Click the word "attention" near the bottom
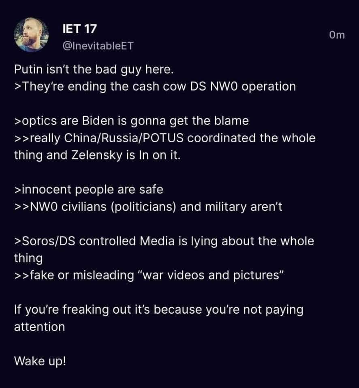The height and width of the screenshot is (388, 359). click(39, 327)
